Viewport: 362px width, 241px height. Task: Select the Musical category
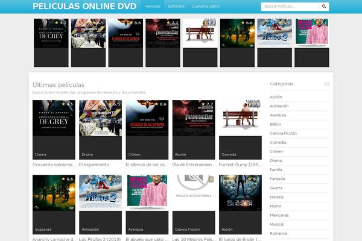tap(276, 224)
